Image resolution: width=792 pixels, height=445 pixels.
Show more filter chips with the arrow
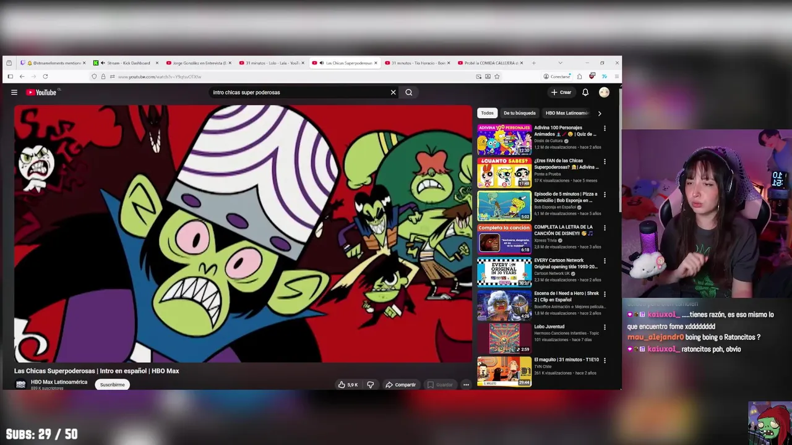tap(599, 113)
